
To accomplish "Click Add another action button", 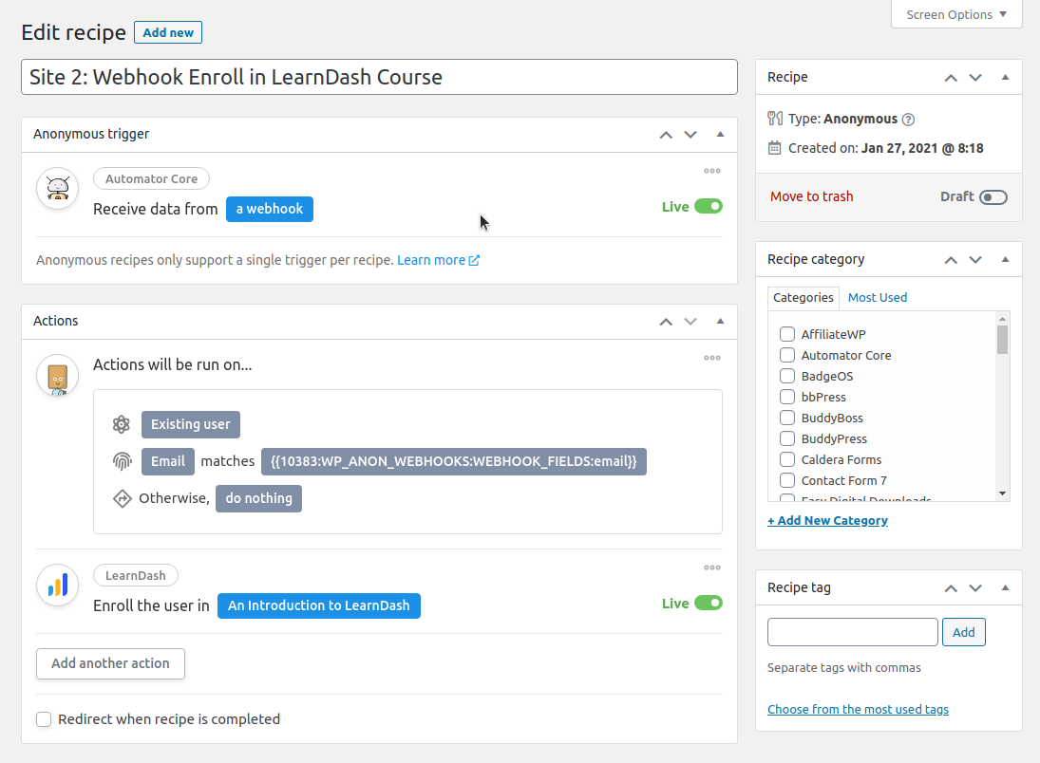I will tap(110, 663).
